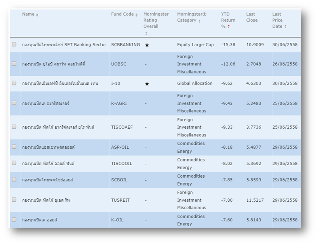Select the UOBSC fund checkbox
The height and width of the screenshot is (245, 318).
point(14,64)
